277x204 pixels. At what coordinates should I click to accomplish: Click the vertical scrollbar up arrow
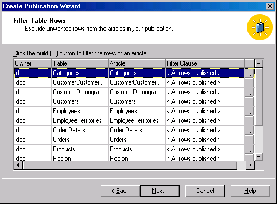click(x=259, y=63)
